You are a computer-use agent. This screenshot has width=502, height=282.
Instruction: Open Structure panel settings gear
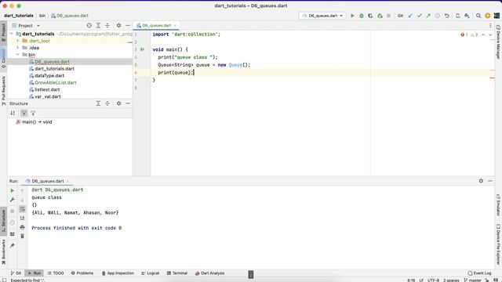click(x=118, y=103)
